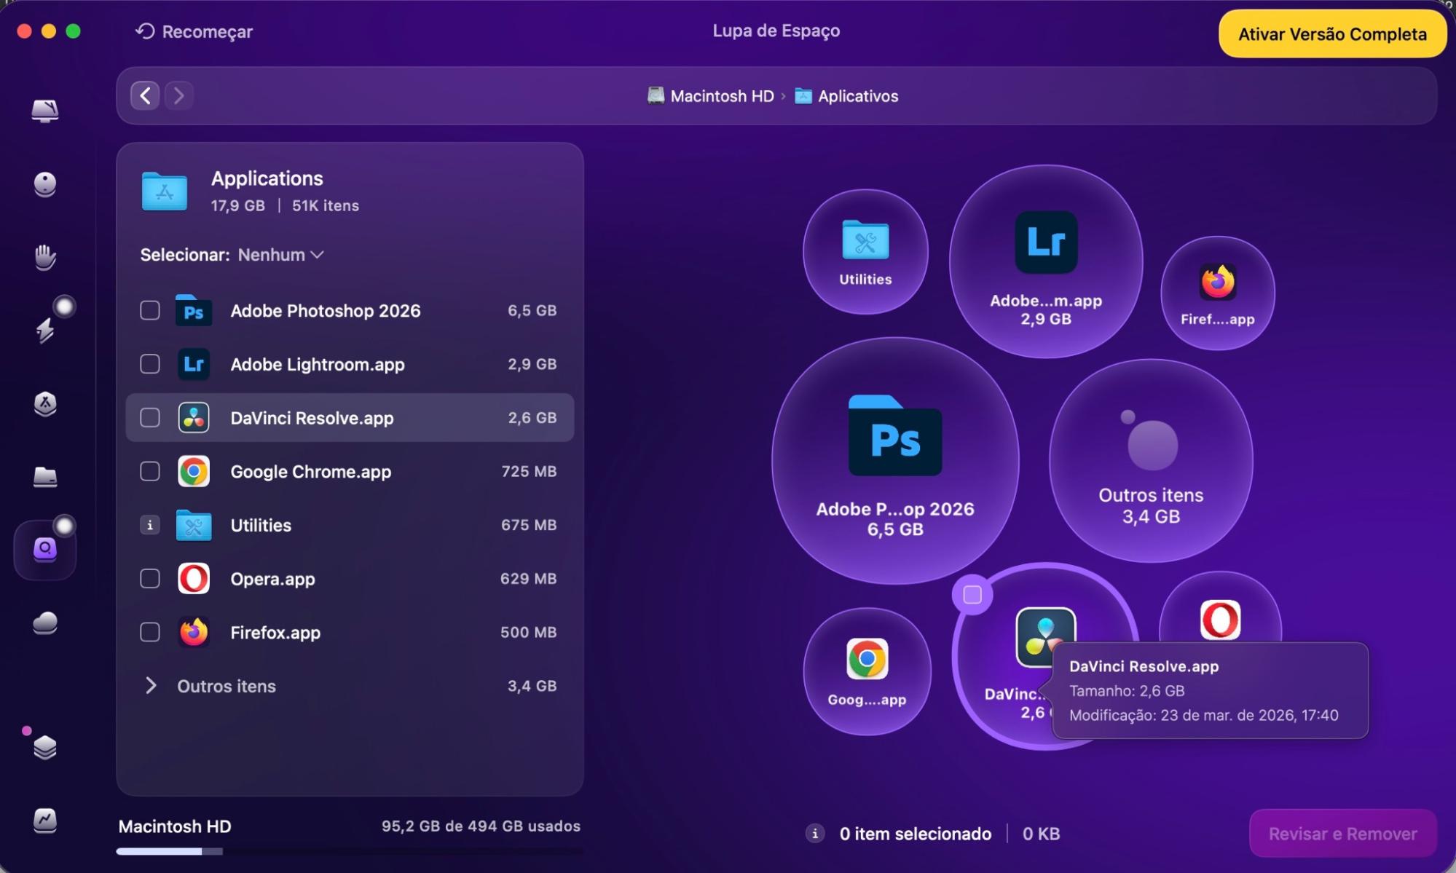
Task: Click Ativar Versão Completa button
Action: click(x=1332, y=34)
